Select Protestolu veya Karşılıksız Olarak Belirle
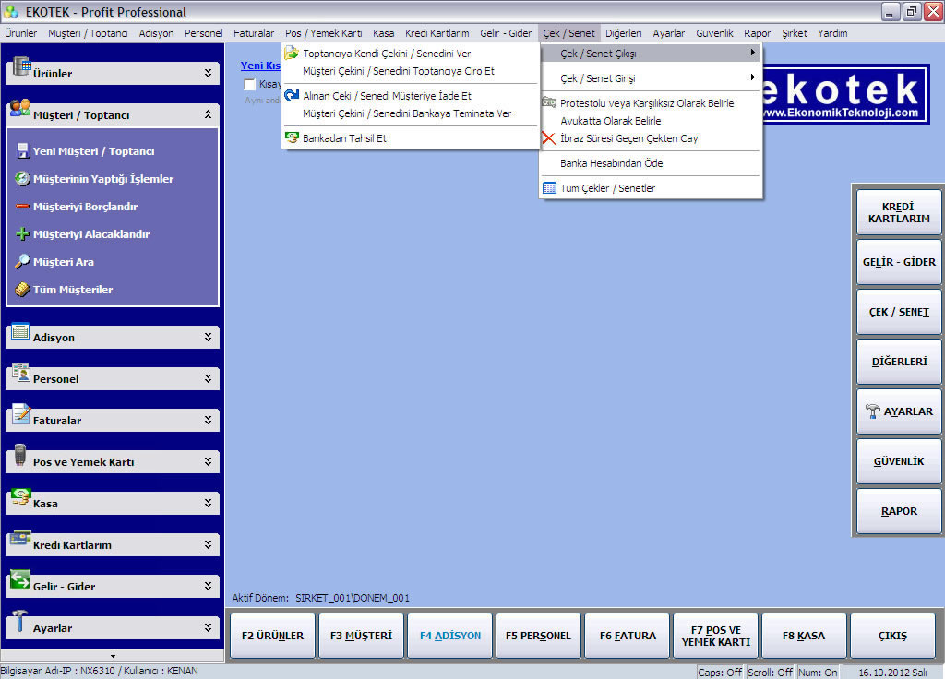 click(x=651, y=103)
